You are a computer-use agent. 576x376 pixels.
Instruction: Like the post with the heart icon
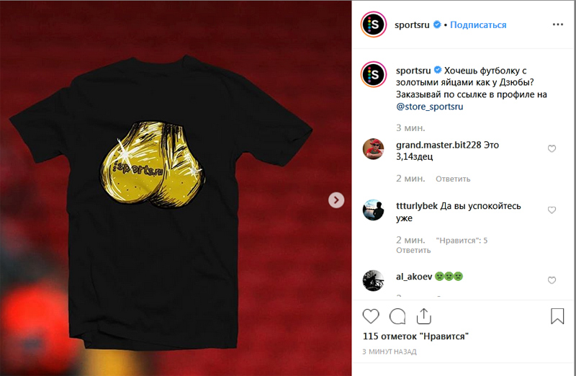pos(371,316)
